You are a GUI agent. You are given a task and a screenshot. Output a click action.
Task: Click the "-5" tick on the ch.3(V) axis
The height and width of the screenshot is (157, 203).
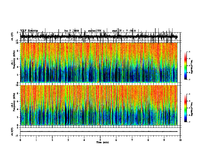pos(17,136)
